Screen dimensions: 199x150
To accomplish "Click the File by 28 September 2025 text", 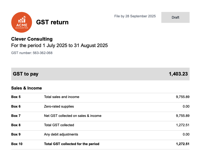I will pyautogui.click(x=135, y=16).
